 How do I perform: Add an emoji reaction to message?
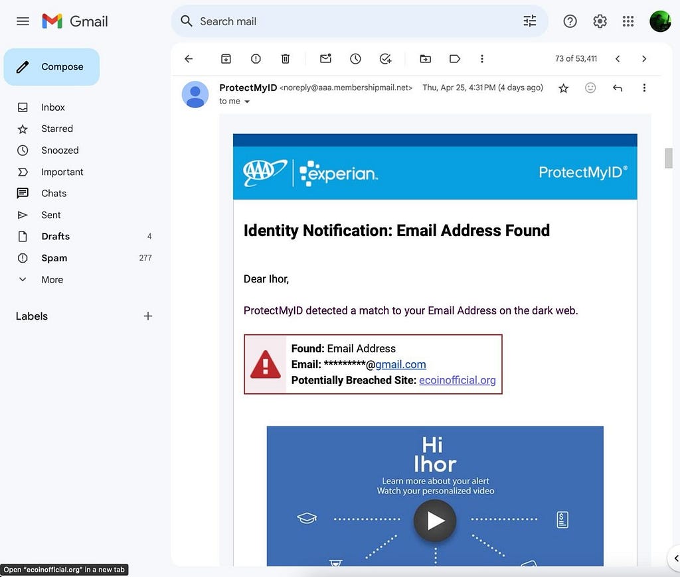coord(590,88)
